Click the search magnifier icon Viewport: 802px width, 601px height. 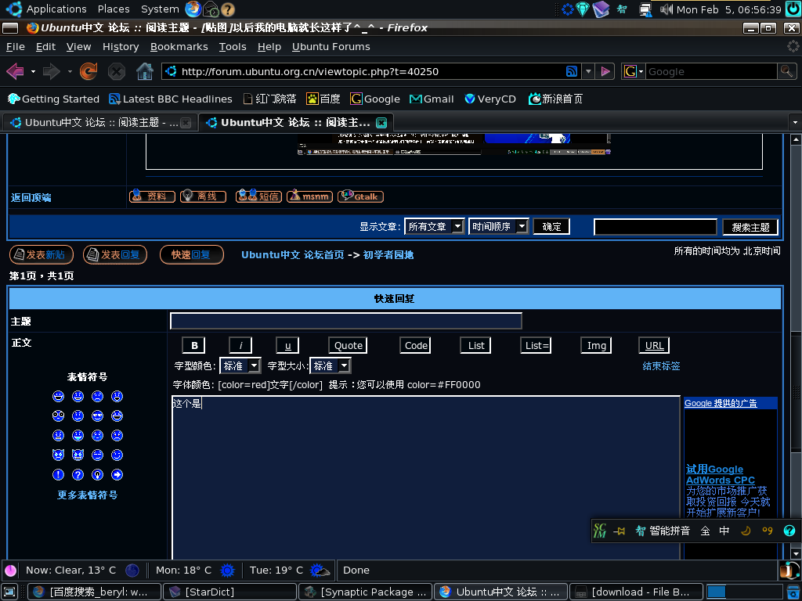point(786,71)
